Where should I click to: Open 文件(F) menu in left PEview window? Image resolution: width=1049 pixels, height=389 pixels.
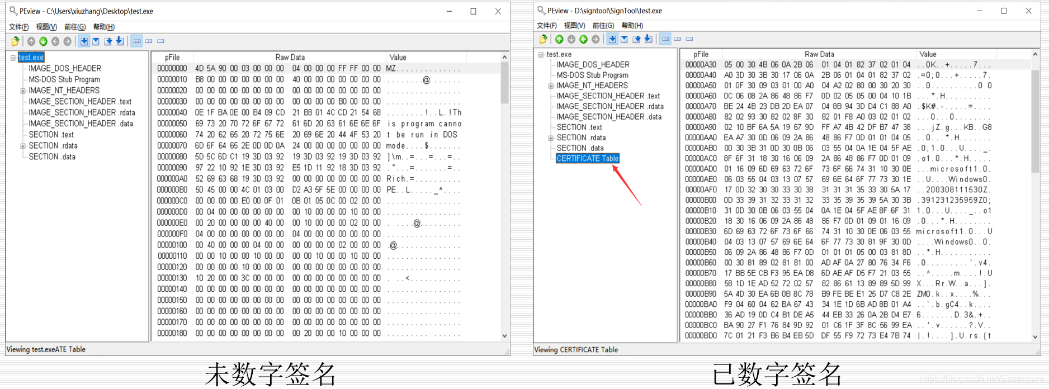(19, 27)
